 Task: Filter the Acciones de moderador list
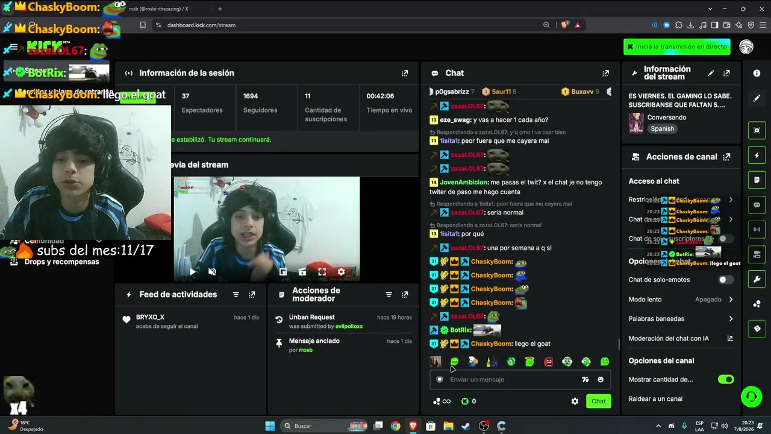pos(389,295)
